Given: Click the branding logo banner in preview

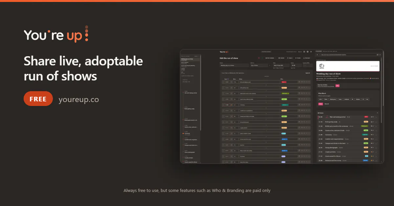Looking at the screenshot, I should coord(348,66).
